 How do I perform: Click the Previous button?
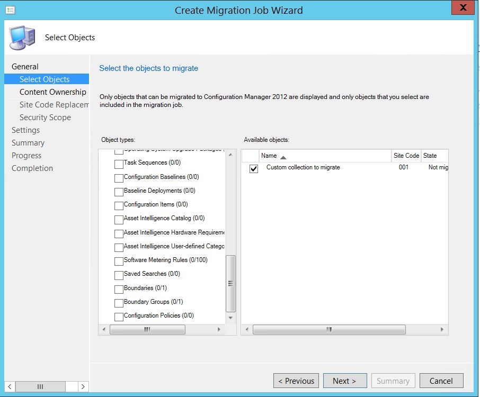(x=296, y=381)
